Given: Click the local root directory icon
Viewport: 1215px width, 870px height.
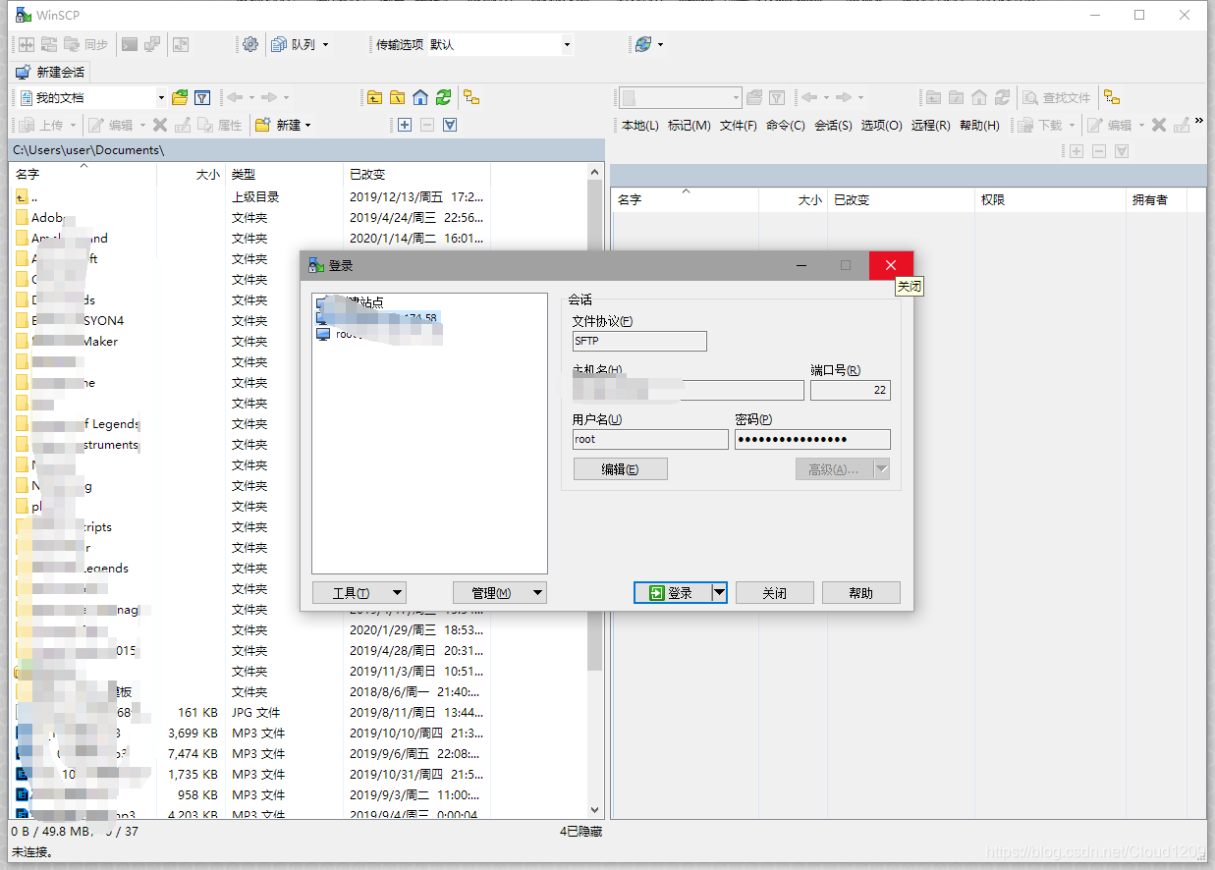Looking at the screenshot, I should tap(397, 97).
